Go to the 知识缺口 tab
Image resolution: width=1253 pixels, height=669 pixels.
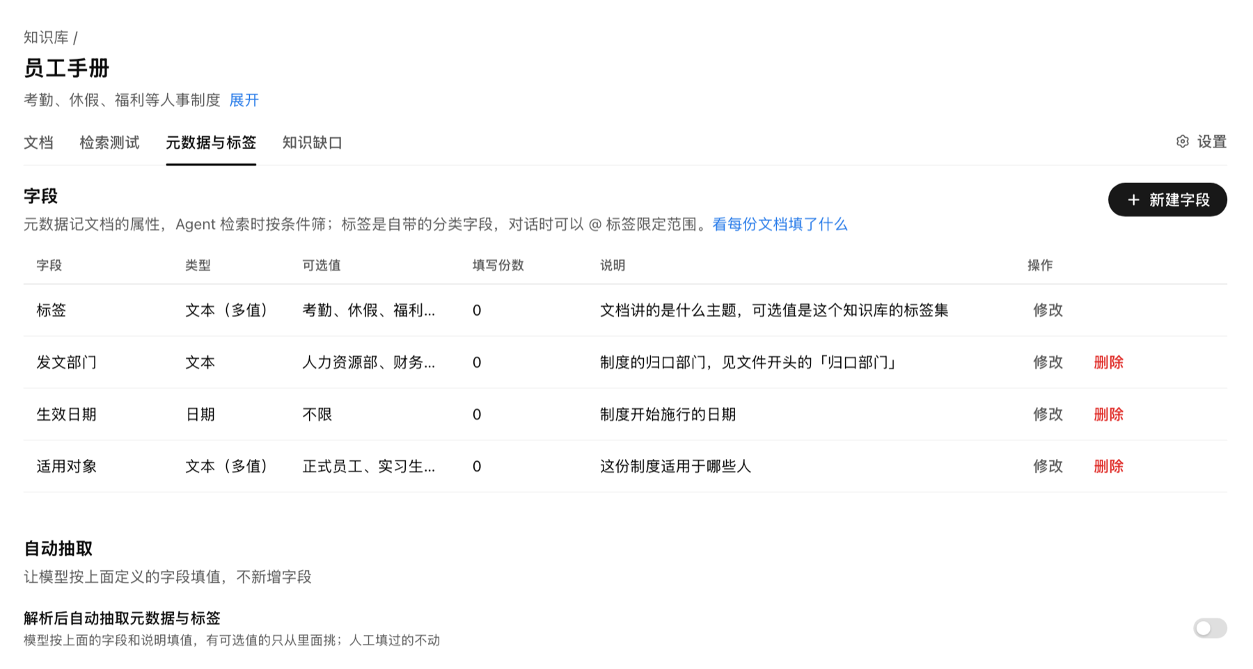313,143
